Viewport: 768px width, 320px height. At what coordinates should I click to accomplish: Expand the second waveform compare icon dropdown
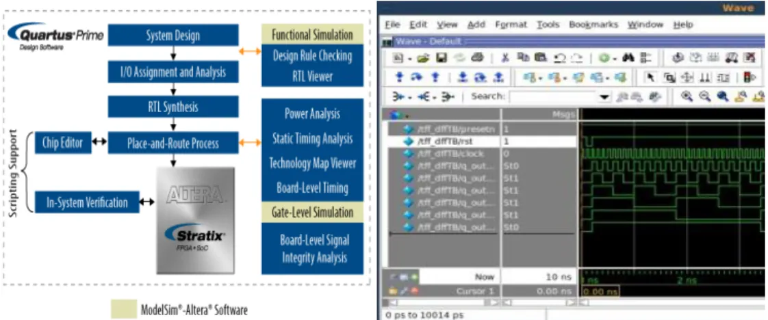pyautogui.click(x=565, y=77)
